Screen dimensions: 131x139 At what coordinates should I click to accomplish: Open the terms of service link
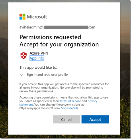click(71, 101)
